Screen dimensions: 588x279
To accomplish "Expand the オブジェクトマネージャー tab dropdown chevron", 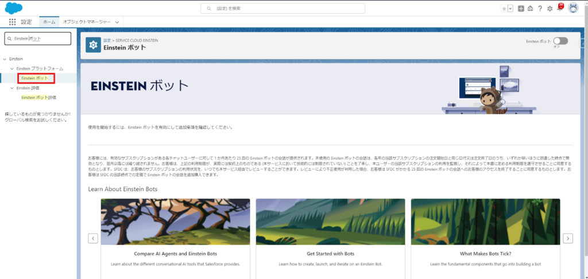I will (x=117, y=22).
